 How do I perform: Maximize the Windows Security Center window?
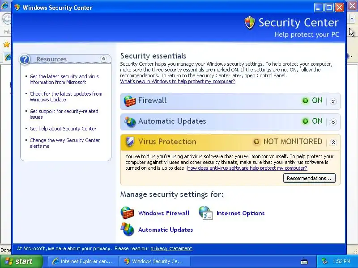(329, 8)
